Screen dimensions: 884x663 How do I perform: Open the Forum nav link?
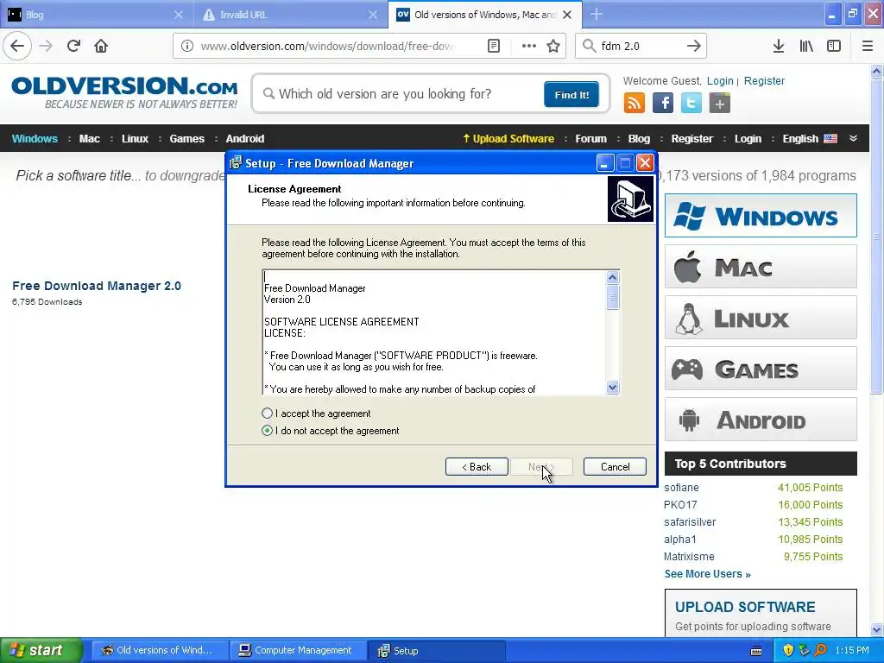click(x=590, y=138)
